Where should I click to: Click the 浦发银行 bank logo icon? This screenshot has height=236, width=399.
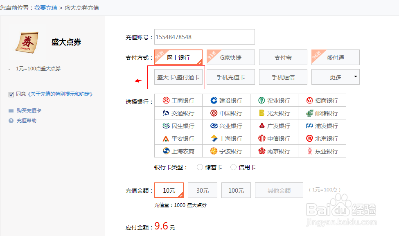[309, 126]
